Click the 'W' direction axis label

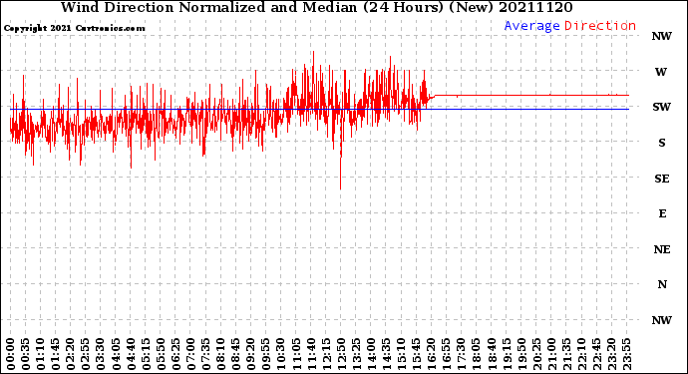tap(661, 72)
